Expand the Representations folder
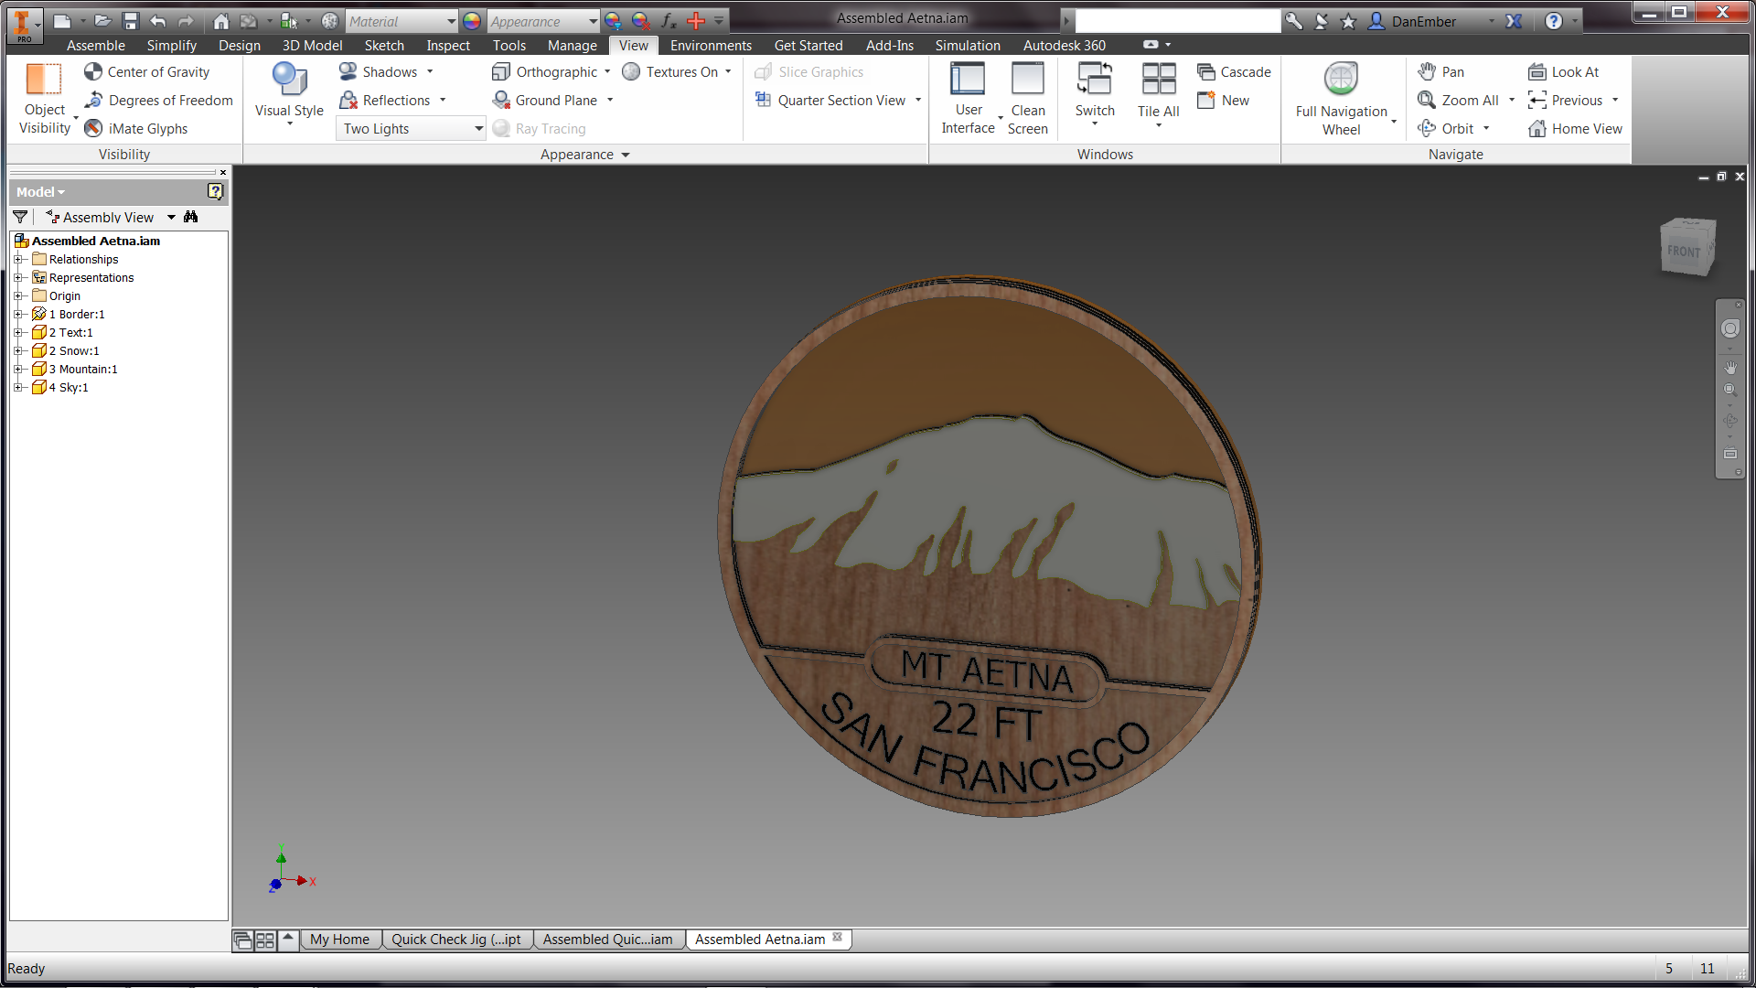This screenshot has width=1756, height=988. pos(18,278)
